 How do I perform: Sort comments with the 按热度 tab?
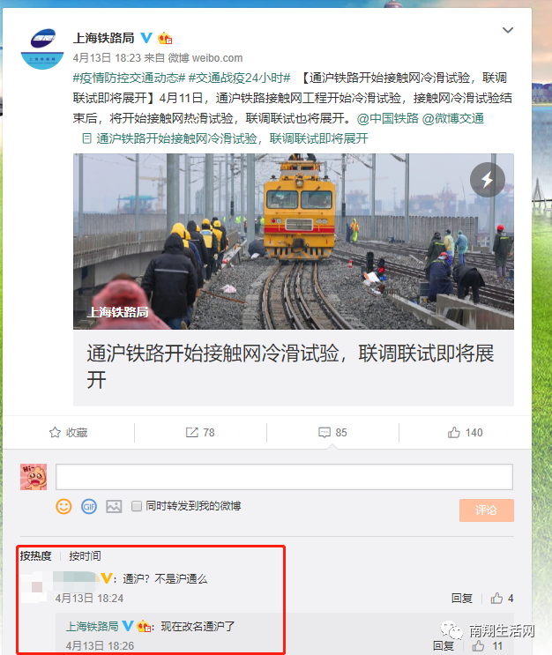tap(35, 555)
